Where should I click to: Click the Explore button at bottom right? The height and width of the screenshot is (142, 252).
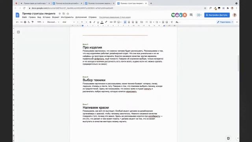[228, 138]
